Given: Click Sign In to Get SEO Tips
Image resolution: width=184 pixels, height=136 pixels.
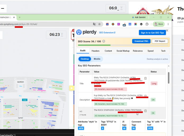Looking at the screenshot, I should (x=152, y=33).
